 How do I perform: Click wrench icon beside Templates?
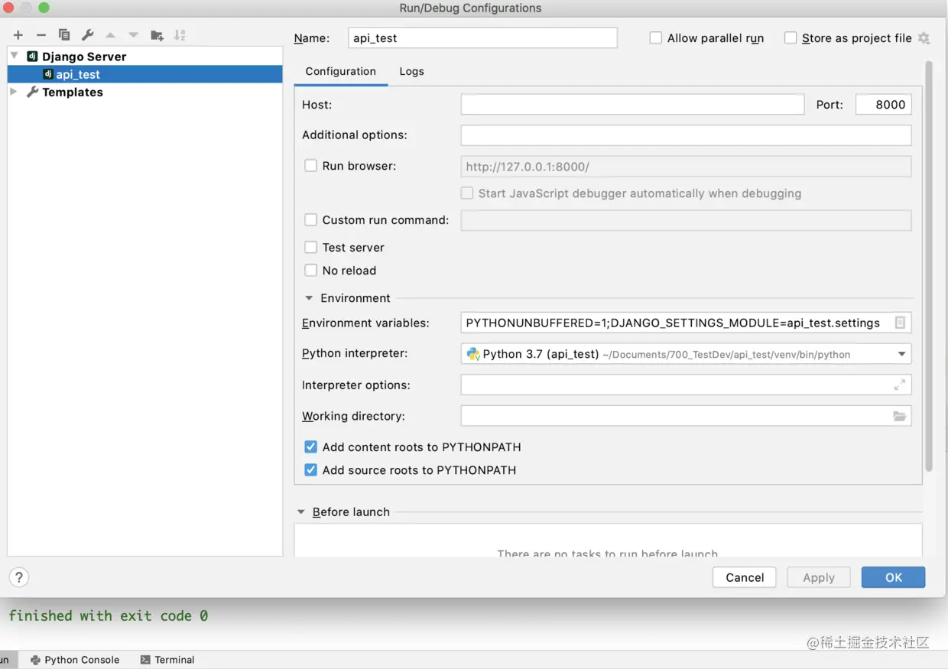pyautogui.click(x=32, y=92)
